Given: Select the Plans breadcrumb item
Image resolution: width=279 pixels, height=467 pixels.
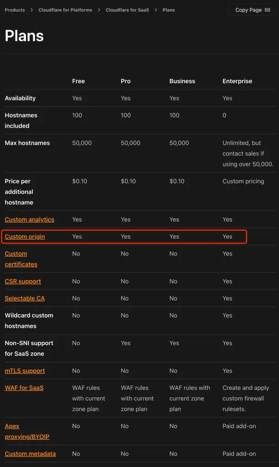Looking at the screenshot, I should (x=168, y=10).
